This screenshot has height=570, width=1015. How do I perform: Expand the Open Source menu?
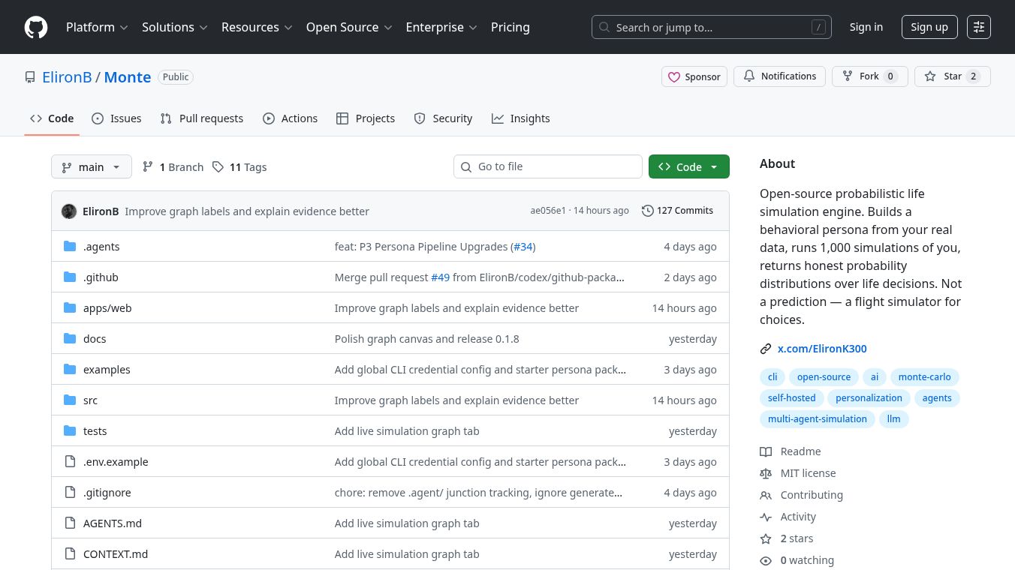click(349, 27)
